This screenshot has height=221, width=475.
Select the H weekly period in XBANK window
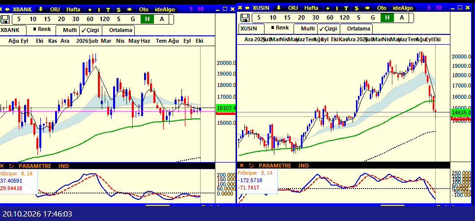(147, 19)
